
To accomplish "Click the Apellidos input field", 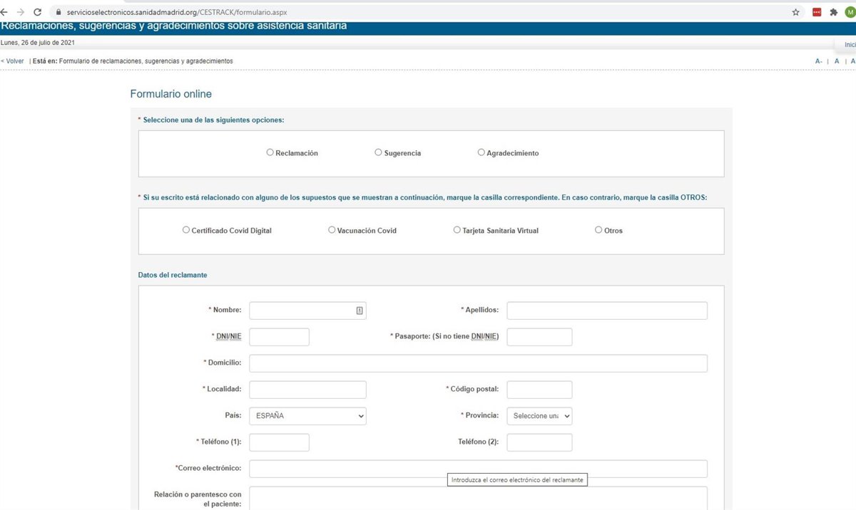I will pyautogui.click(x=606, y=311).
